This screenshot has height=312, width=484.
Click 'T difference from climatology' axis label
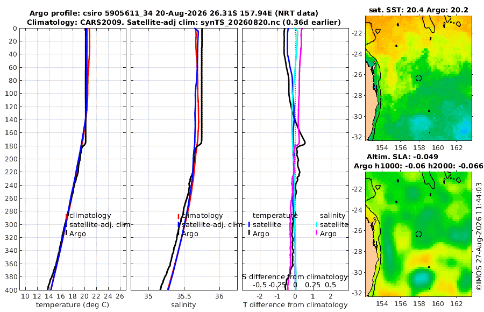click(295, 305)
